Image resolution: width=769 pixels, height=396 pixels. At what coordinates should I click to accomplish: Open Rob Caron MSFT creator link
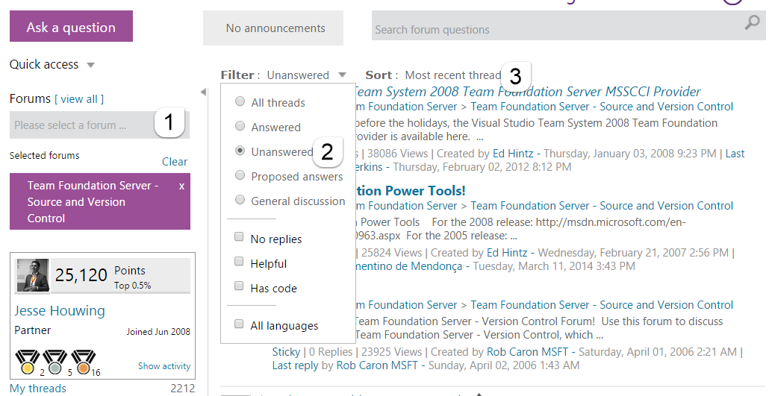pos(527,352)
